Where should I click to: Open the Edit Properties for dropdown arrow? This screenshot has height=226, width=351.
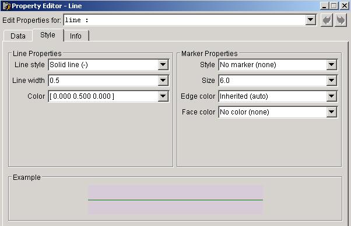tap(311, 20)
